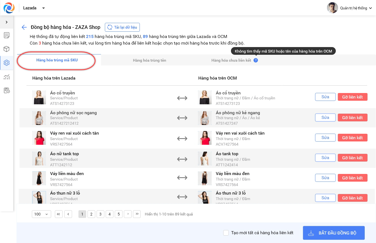Select the settings gear icon in sidebar

pyautogui.click(x=7, y=63)
